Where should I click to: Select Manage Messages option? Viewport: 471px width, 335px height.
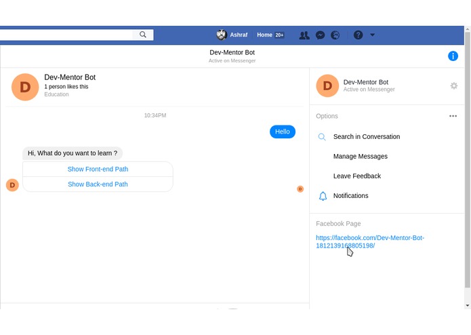click(360, 156)
